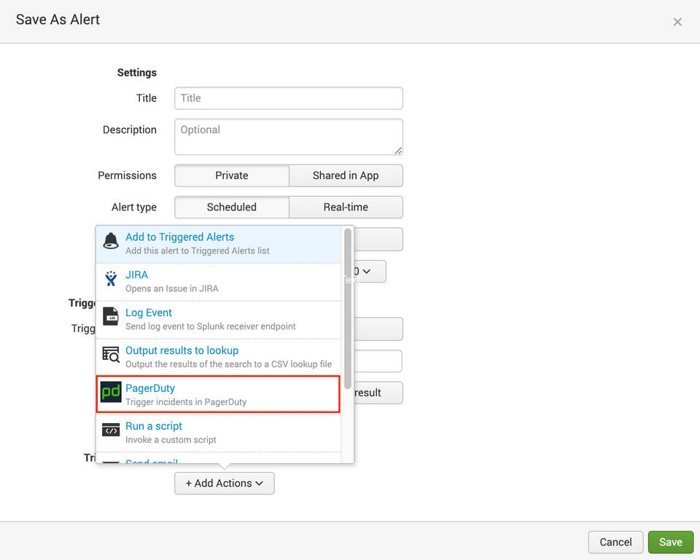Click into the Description text area
Image resolution: width=700 pixels, height=560 pixels.
coord(289,137)
